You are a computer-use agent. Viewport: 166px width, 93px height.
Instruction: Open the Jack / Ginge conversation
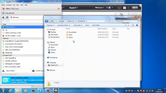pyautogui.click(x=23, y=58)
